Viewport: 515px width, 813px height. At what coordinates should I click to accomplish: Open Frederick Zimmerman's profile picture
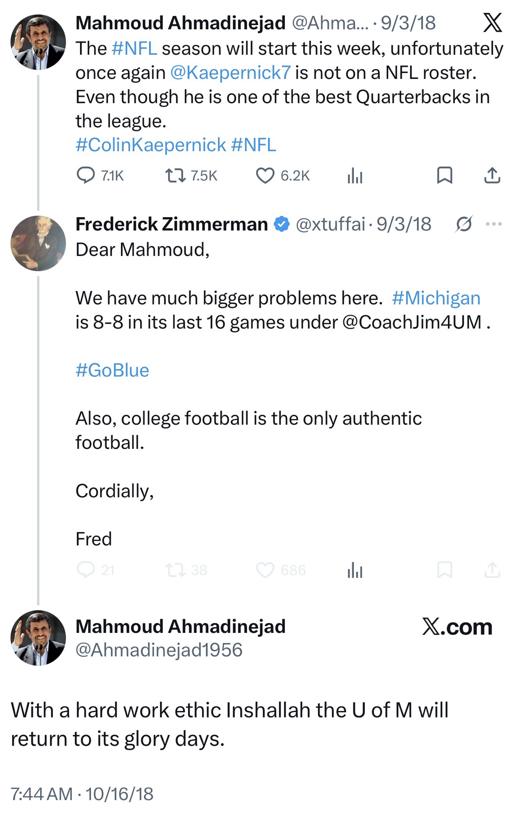tap(38, 243)
